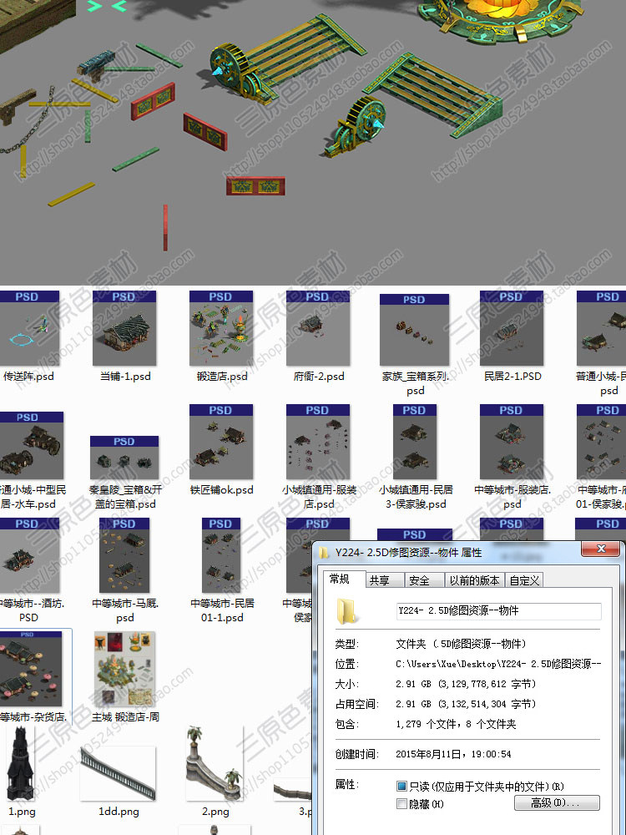This screenshot has width=626, height=835.
Task: Select the 1dd.png railing image
Action: pos(119,773)
